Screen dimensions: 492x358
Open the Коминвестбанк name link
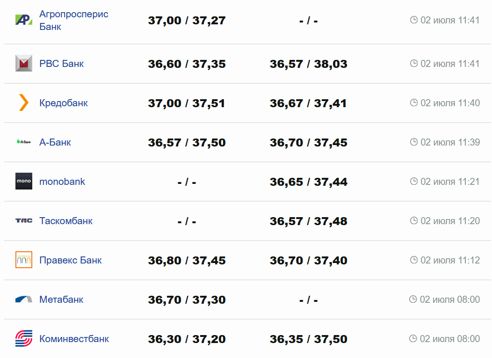(74, 339)
